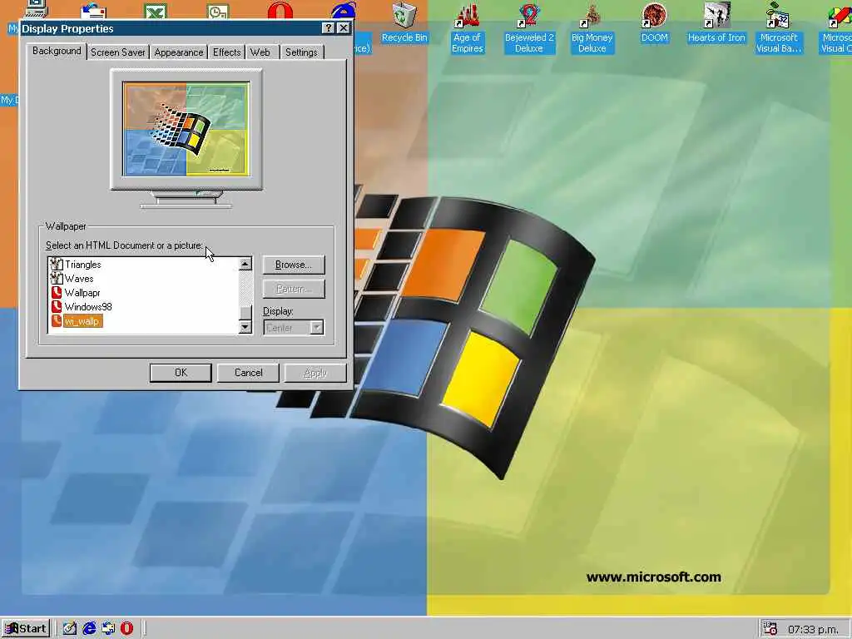
Task: Open the Recycle Bin desktop icon
Action: pyautogui.click(x=404, y=22)
